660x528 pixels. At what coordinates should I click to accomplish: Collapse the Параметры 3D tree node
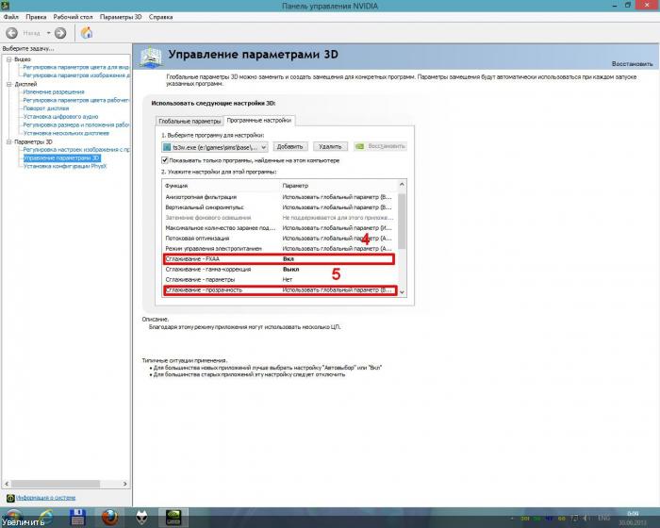click(x=8, y=141)
